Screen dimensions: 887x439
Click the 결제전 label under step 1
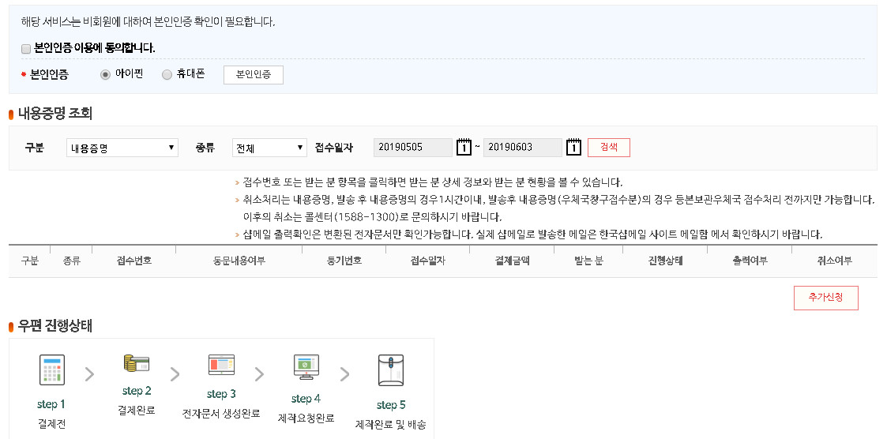51,424
